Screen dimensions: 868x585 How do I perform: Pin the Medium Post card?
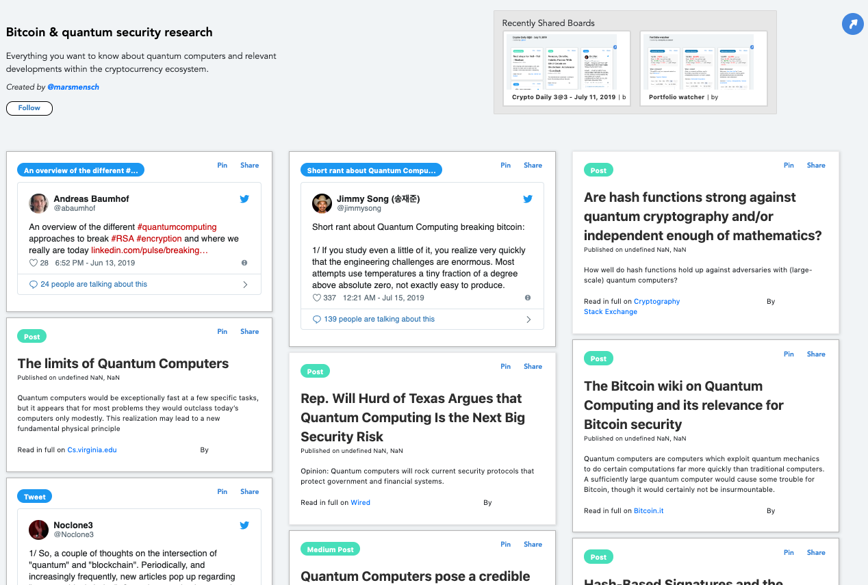506,545
